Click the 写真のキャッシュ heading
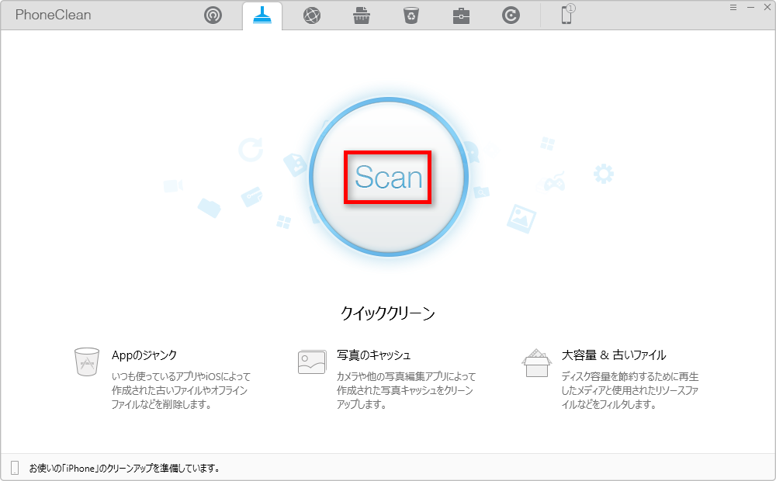This screenshot has width=776, height=481. coord(374,355)
